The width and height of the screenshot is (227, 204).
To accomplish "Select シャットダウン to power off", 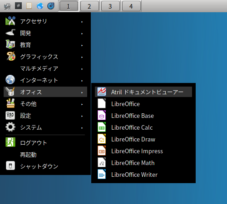I will pos(45,166).
